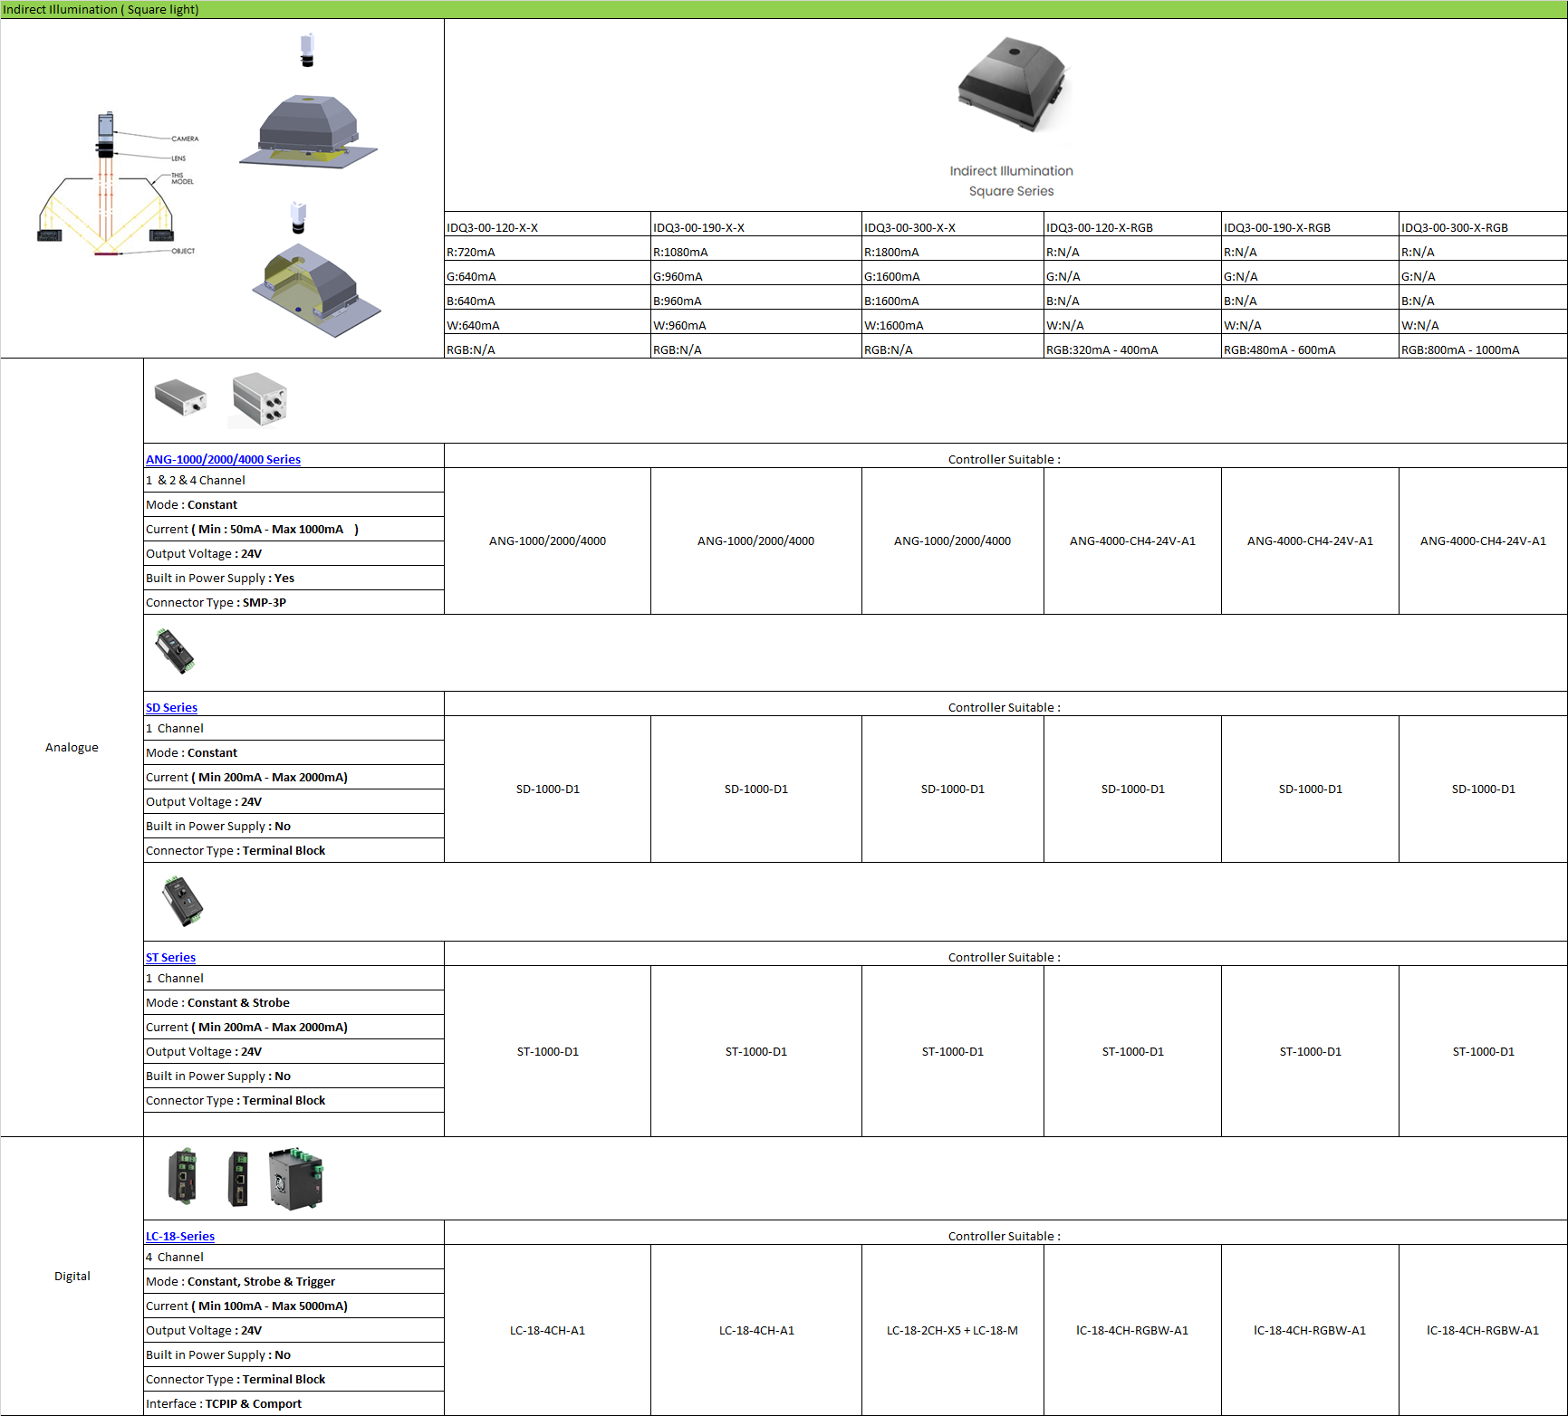This screenshot has width=1568, height=1416.
Task: Click the four-channel ANG controller image
Action: click(x=259, y=398)
